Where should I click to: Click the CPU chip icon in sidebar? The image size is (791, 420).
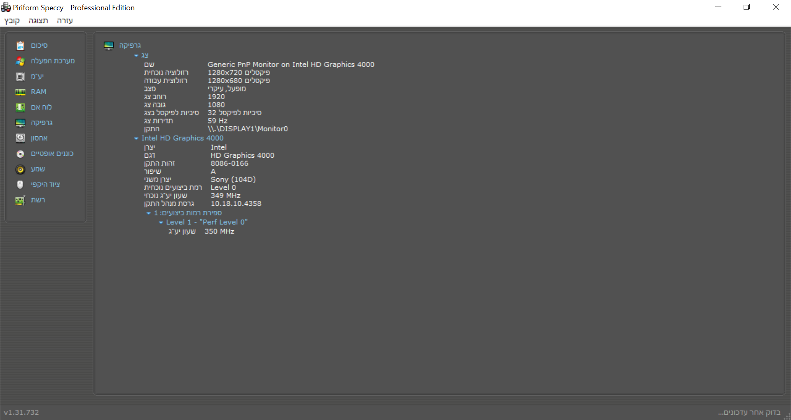click(20, 77)
